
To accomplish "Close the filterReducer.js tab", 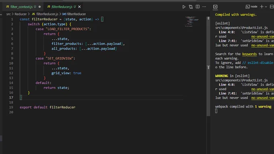I will 79,6.
